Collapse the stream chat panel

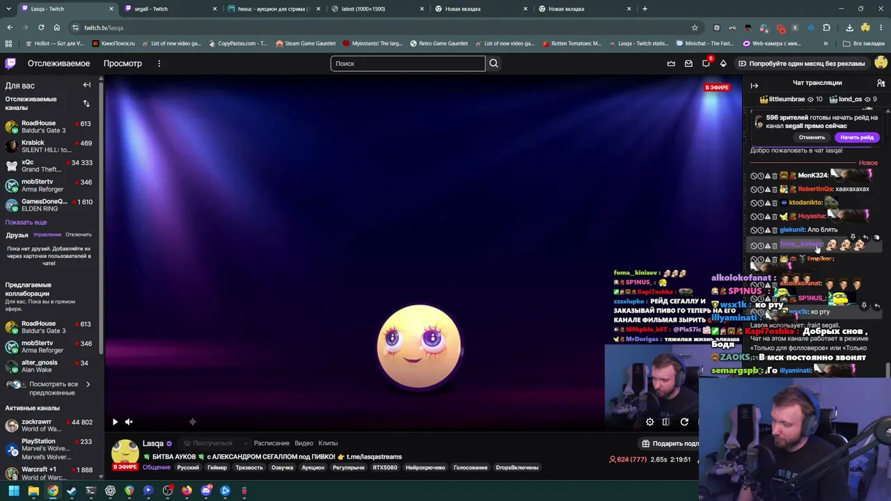[755, 86]
